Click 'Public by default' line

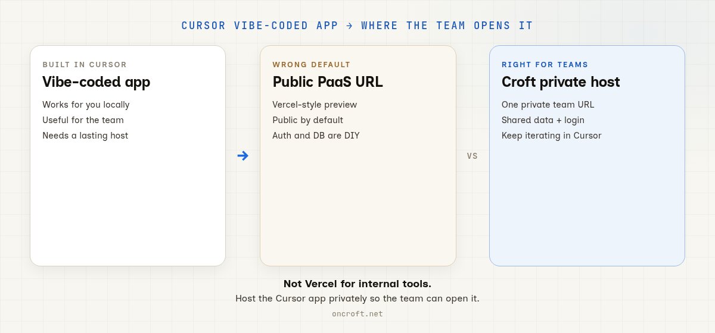pyautogui.click(x=307, y=120)
